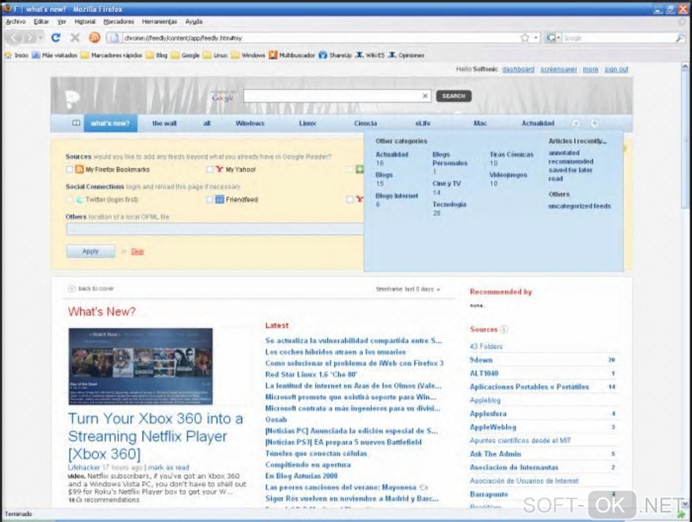Screen dimensions: 692x522
Task: Tick the Friendfeed checkbox
Action: click(210, 200)
